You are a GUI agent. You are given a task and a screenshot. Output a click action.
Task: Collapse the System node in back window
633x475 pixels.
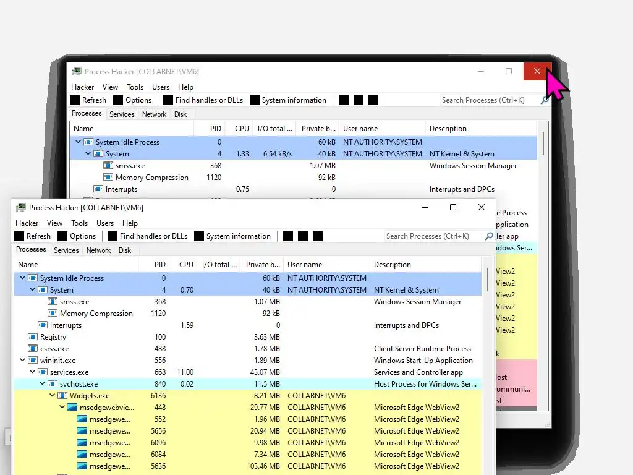coord(88,153)
